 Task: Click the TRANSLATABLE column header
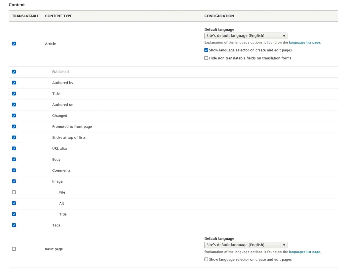coord(25,16)
